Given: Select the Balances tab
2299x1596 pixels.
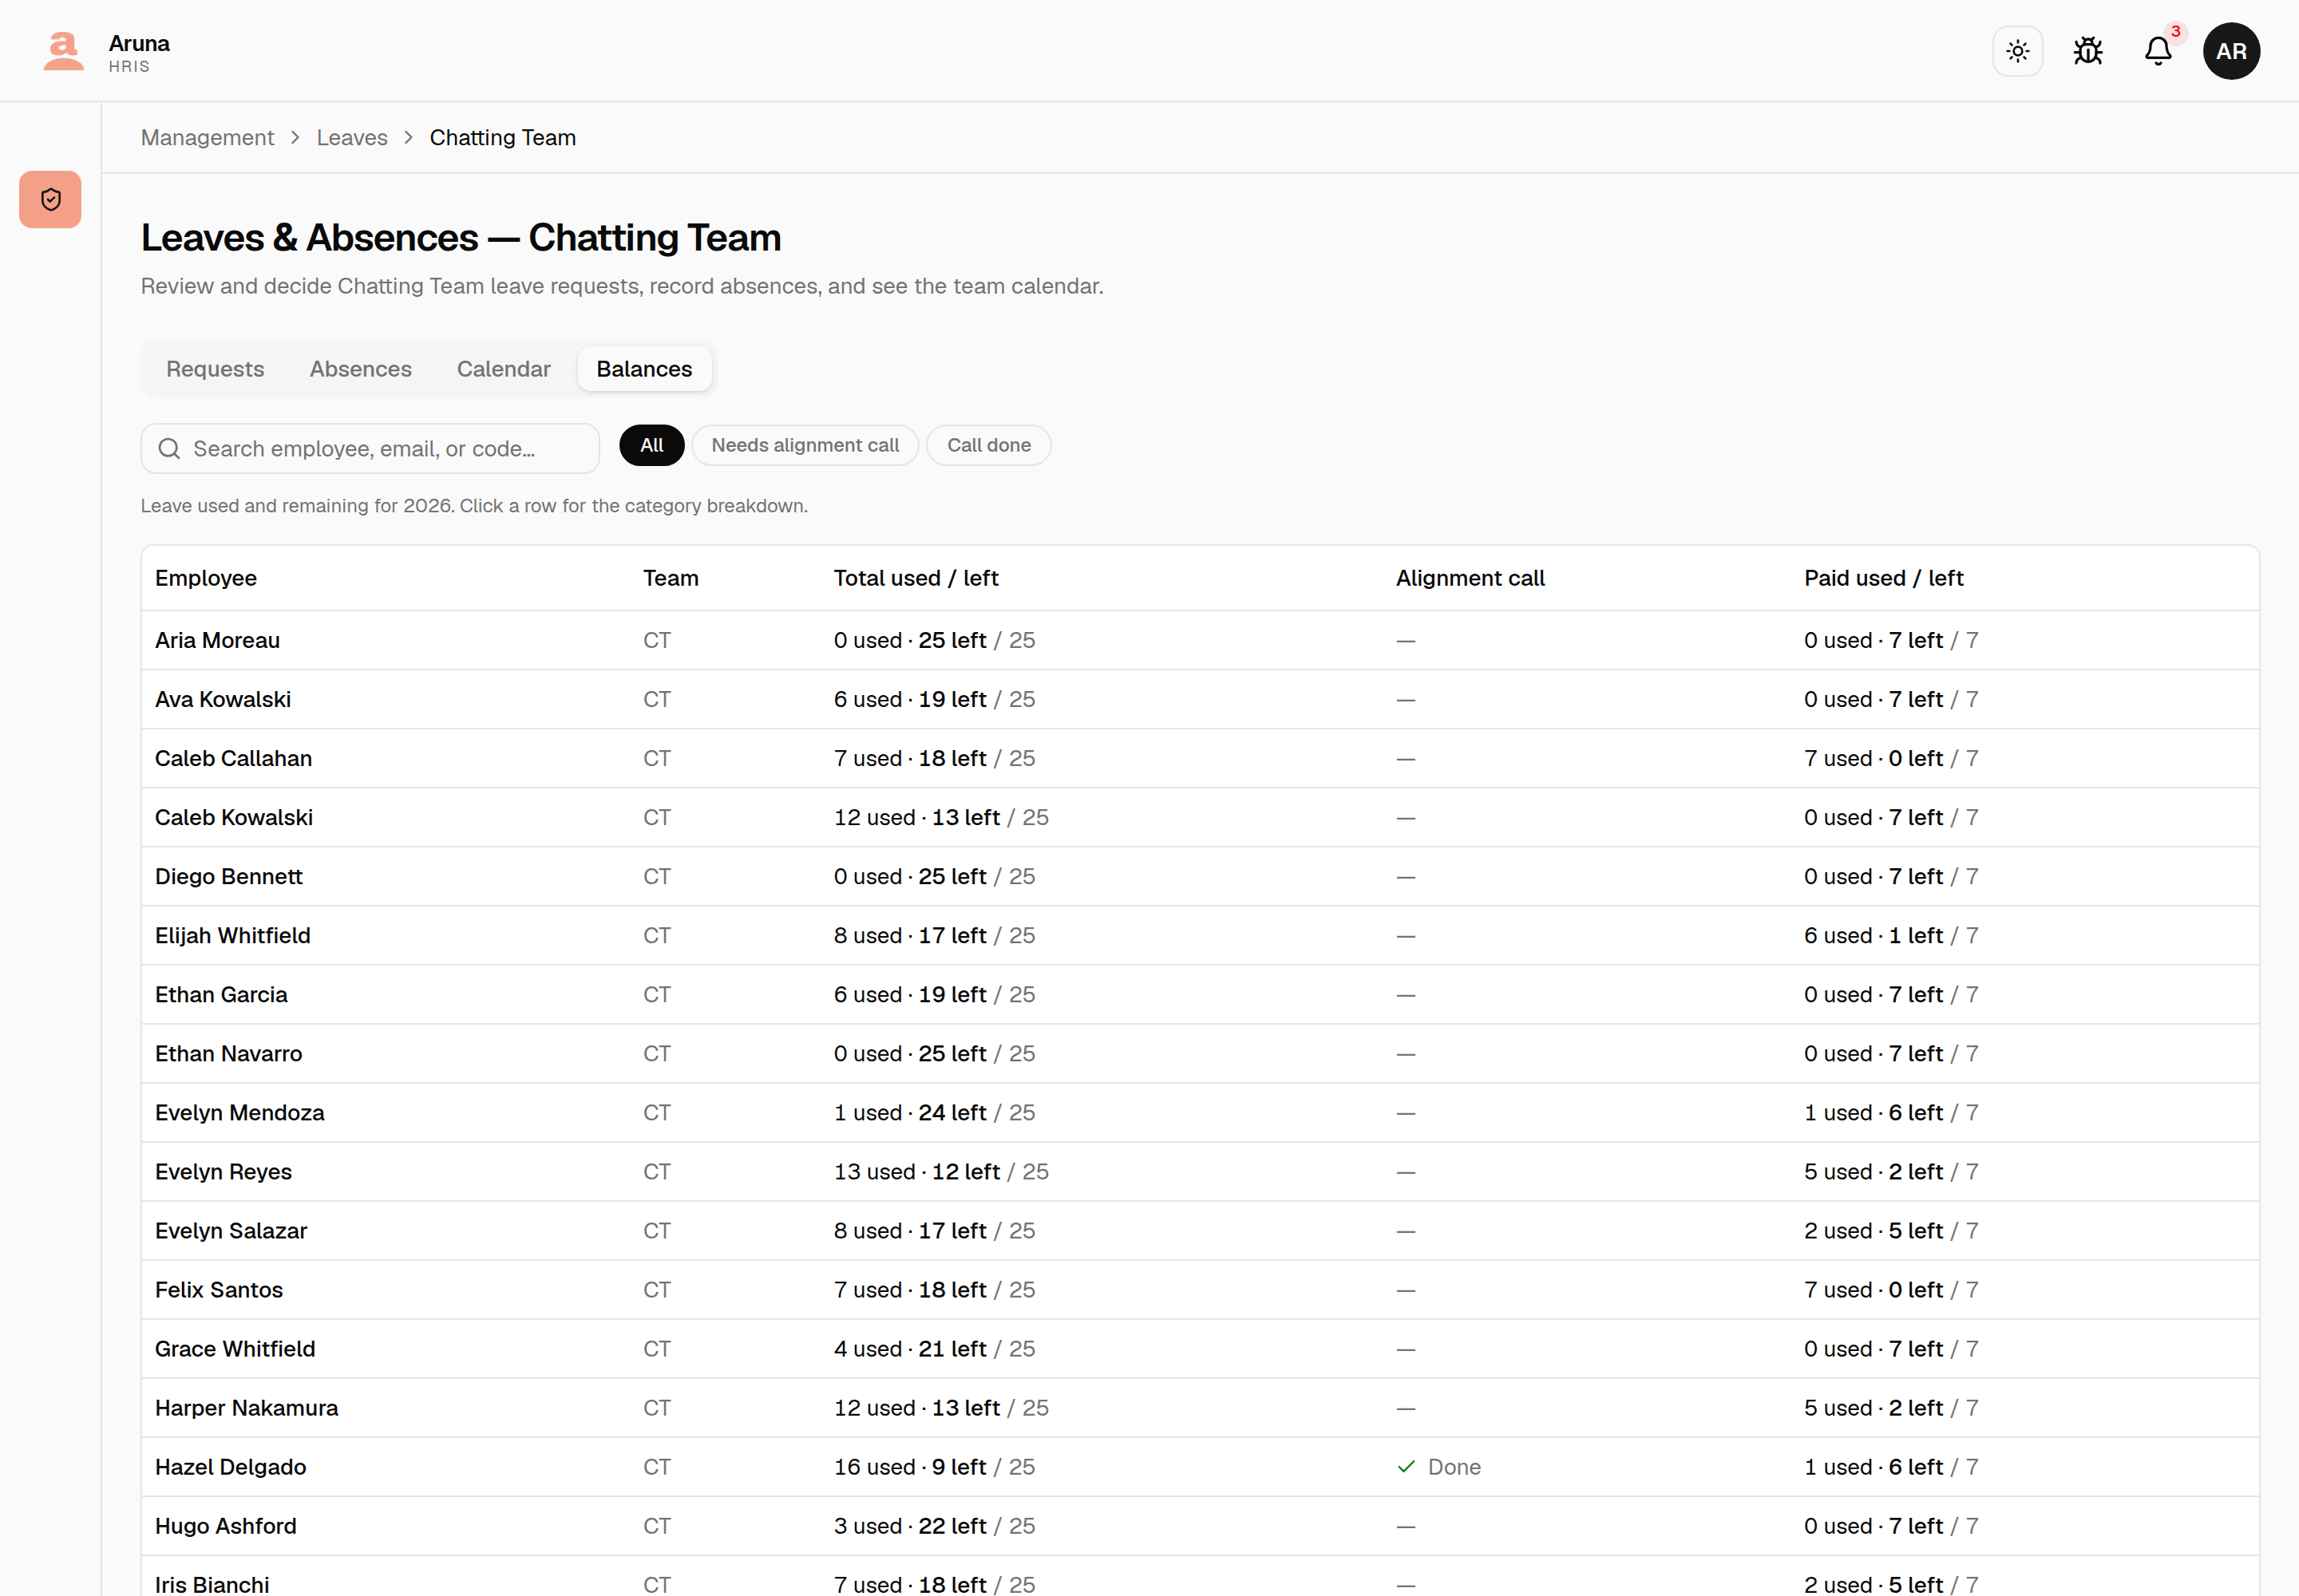Looking at the screenshot, I should coord(644,369).
